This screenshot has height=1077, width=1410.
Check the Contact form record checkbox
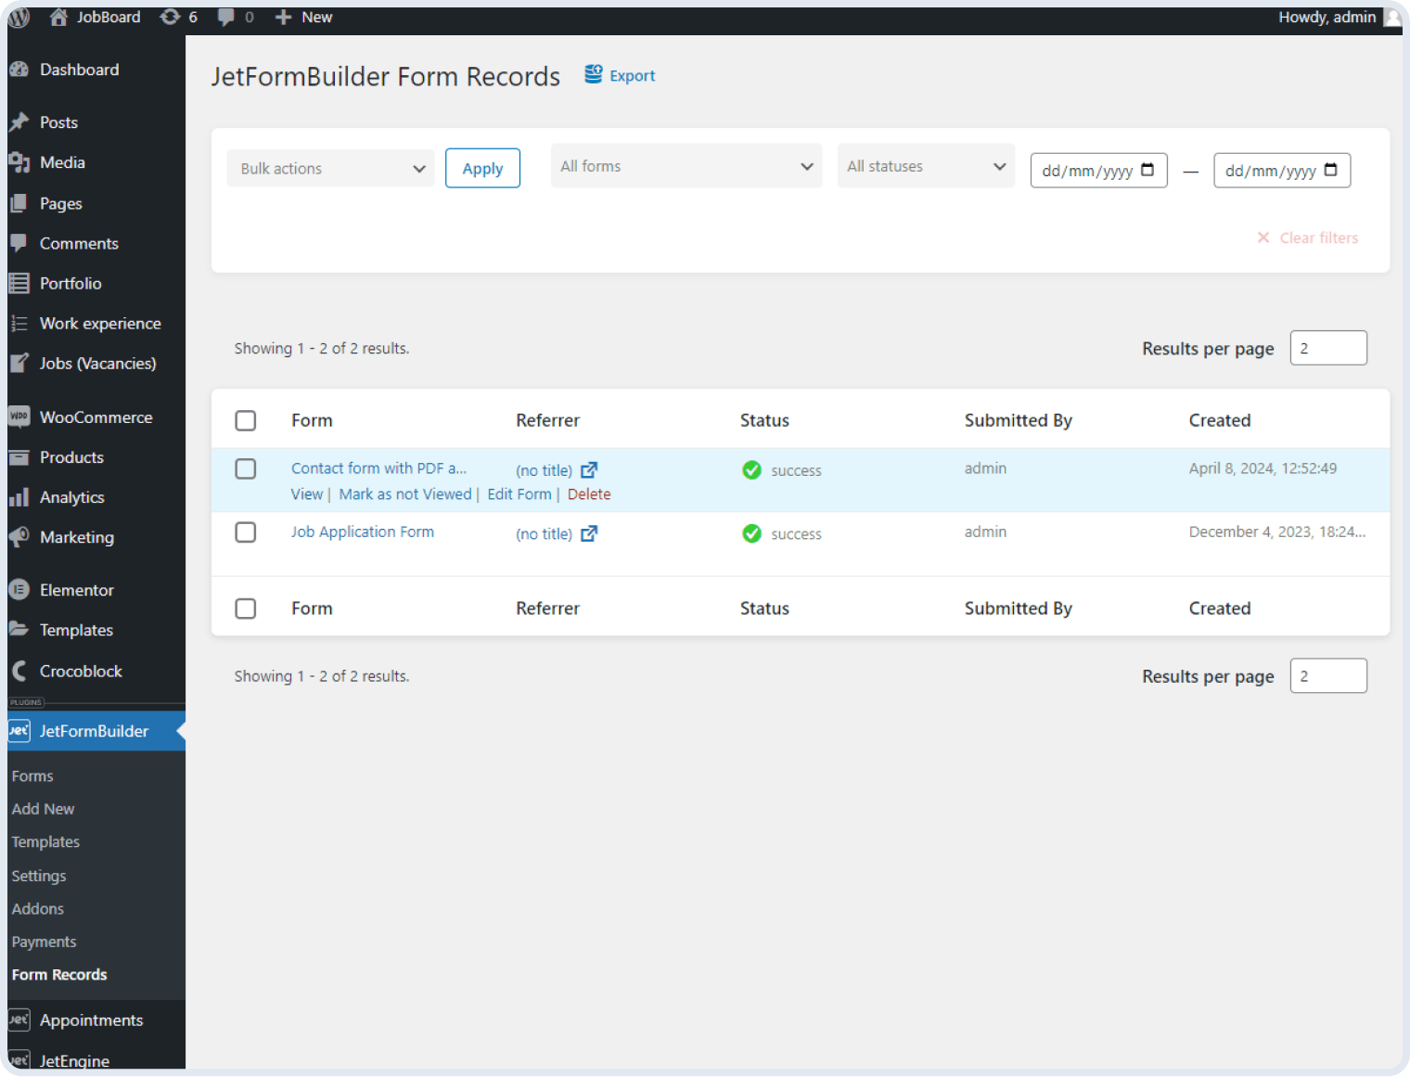tap(246, 468)
